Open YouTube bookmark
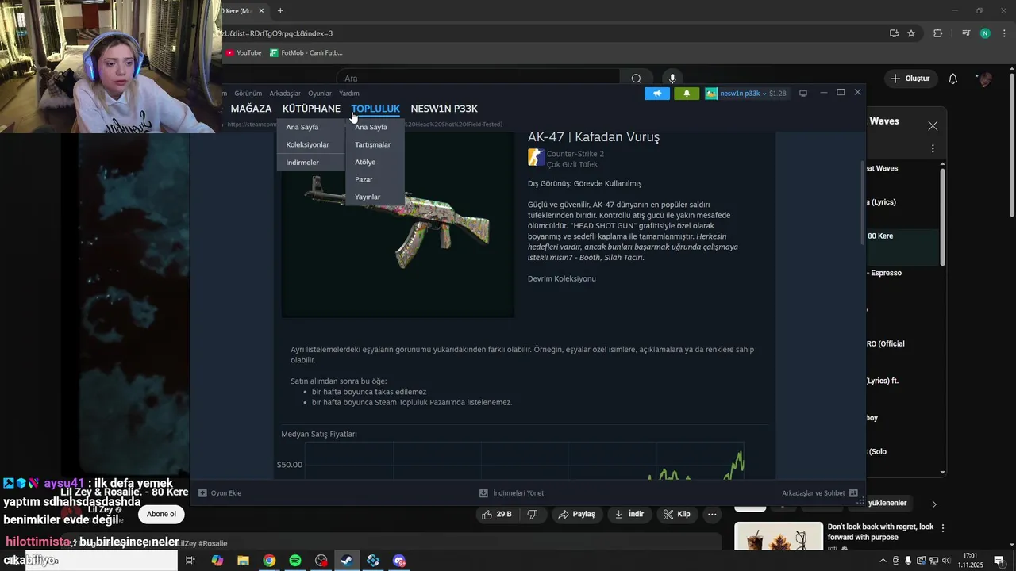Viewport: 1016px width, 571px height. coord(244,53)
